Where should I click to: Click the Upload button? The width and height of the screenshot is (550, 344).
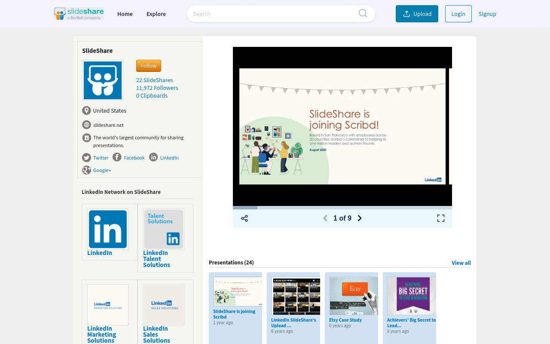click(x=417, y=14)
